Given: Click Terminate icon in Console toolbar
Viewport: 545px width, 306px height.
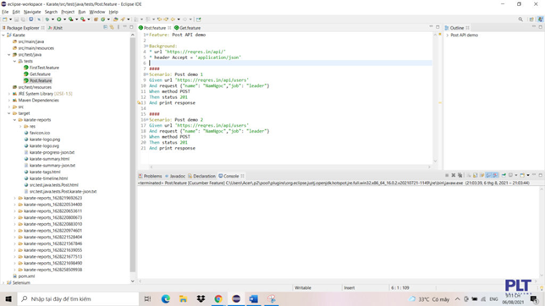Looking at the screenshot, I should pyautogui.click(x=447, y=176).
